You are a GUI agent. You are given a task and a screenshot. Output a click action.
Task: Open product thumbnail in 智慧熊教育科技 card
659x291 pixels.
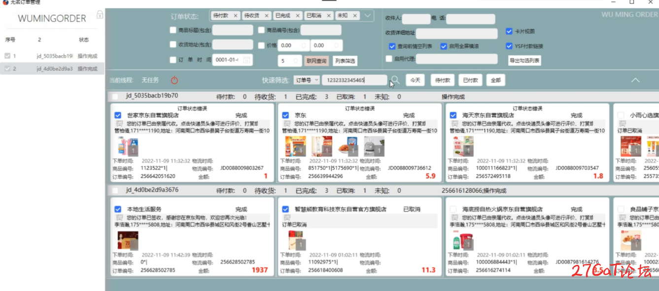(298, 241)
